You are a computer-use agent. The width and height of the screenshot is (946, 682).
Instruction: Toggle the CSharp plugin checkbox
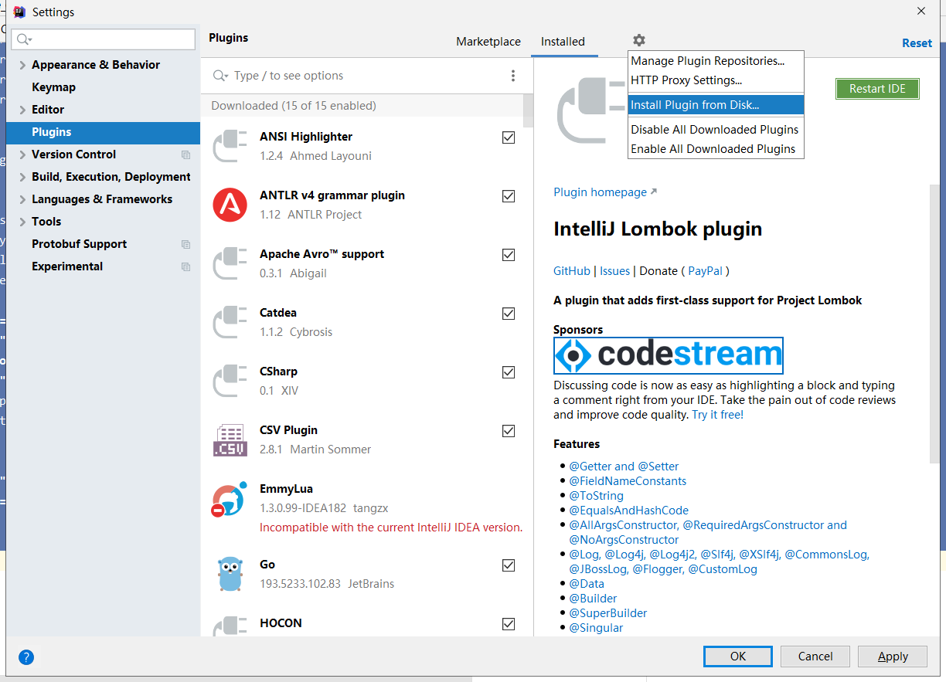509,372
